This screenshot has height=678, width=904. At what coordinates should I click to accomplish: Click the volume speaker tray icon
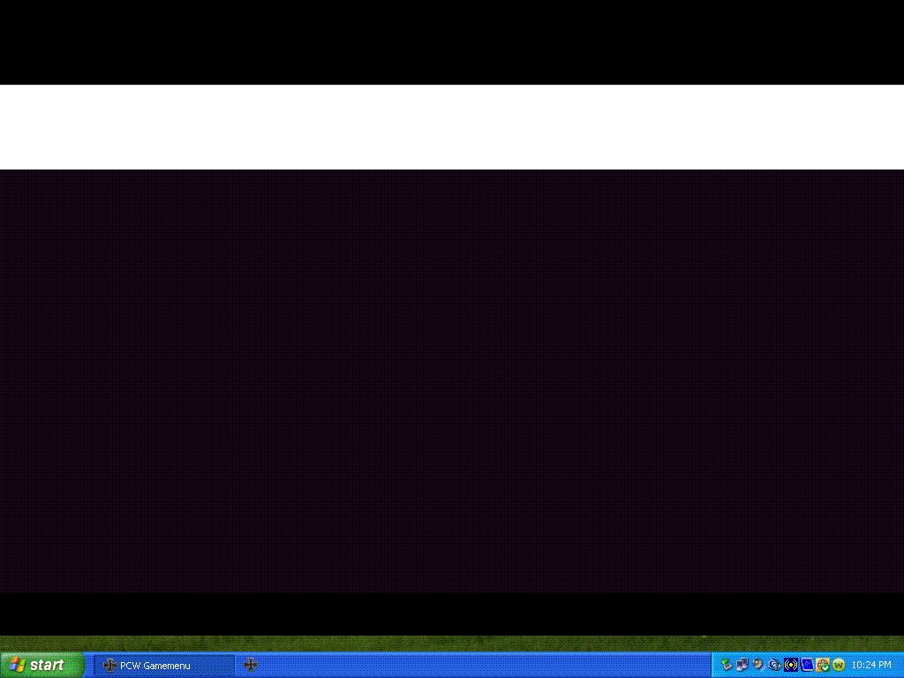[x=758, y=665]
